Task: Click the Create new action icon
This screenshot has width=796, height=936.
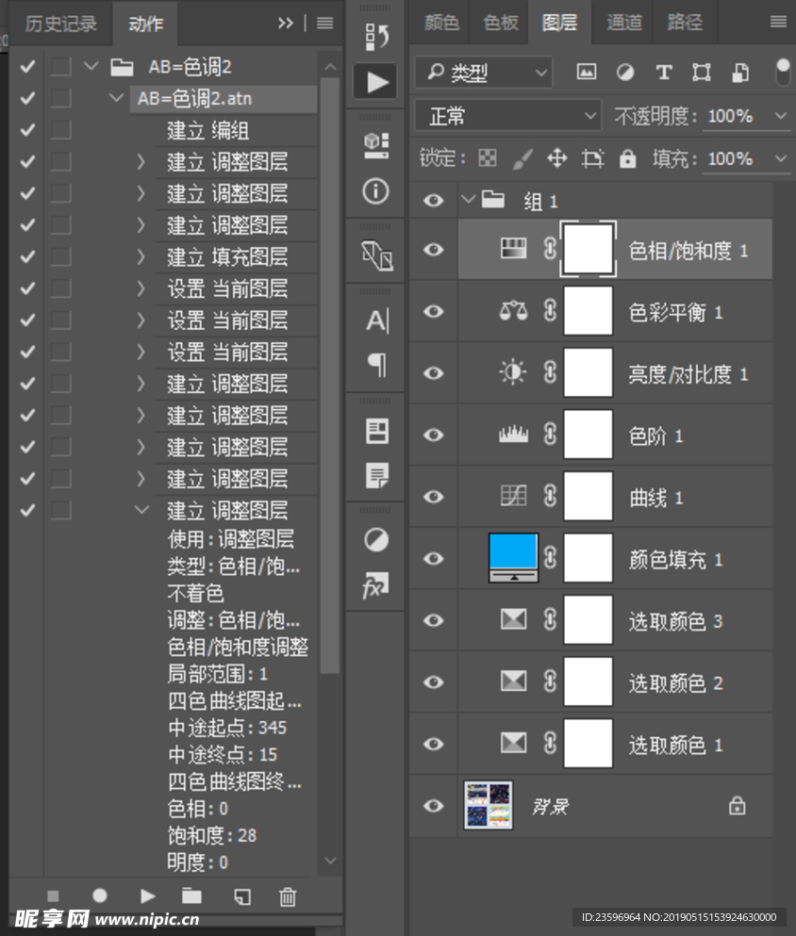Action: pyautogui.click(x=240, y=896)
